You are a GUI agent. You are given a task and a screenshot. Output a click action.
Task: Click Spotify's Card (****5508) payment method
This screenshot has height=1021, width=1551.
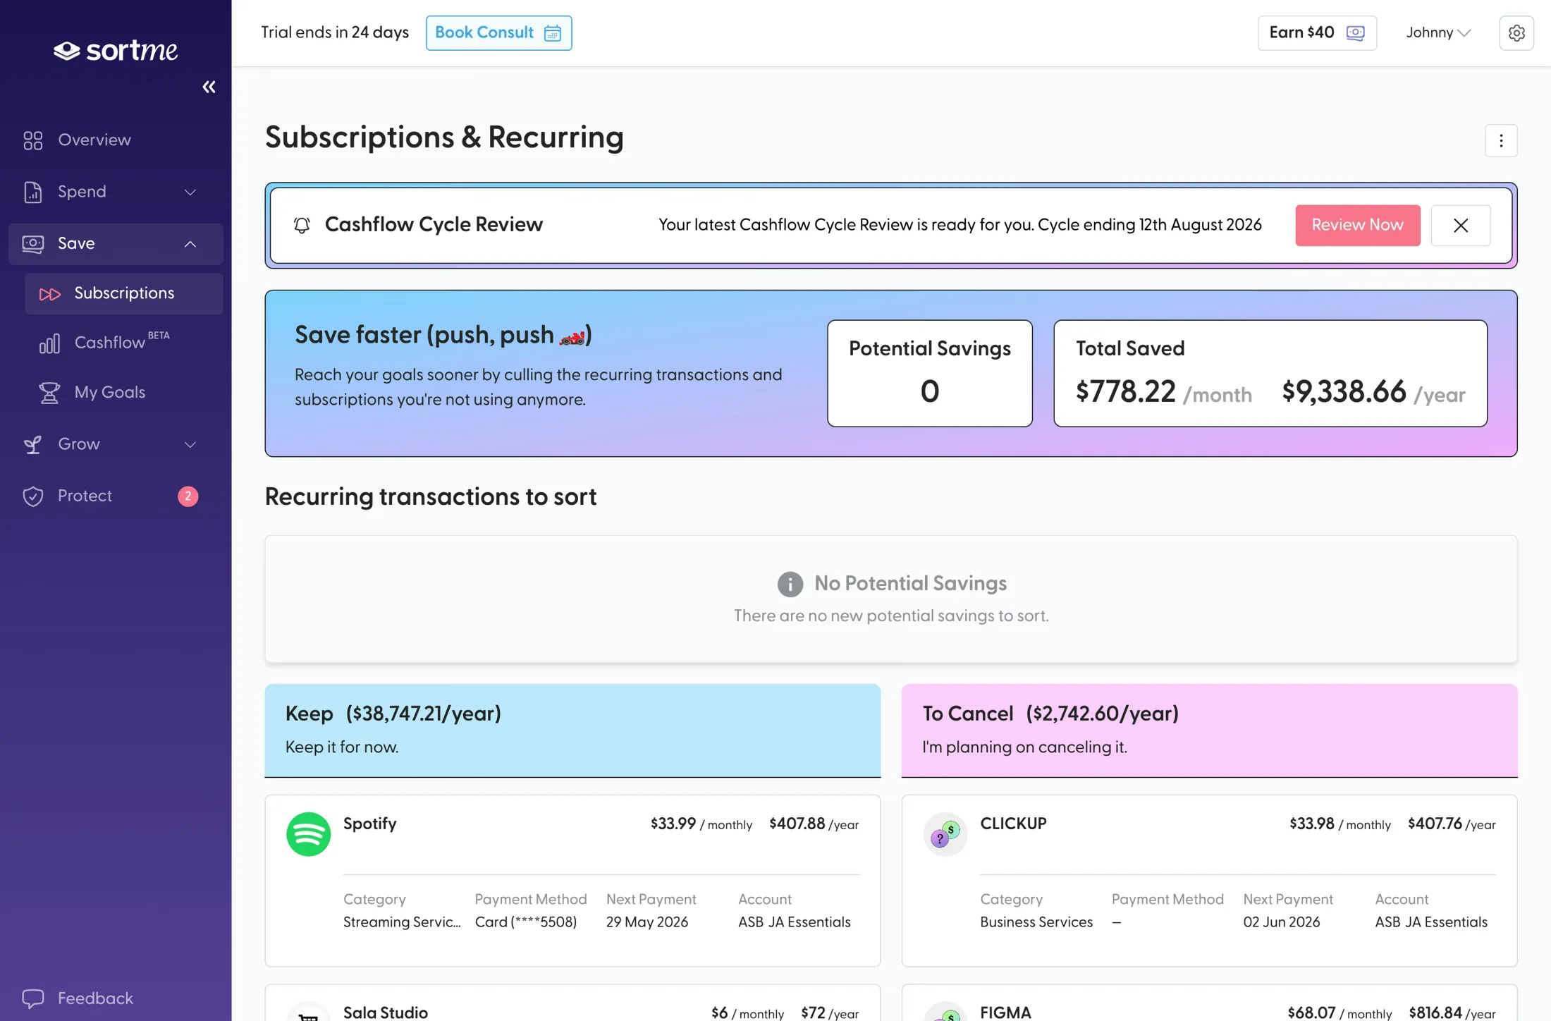(x=525, y=922)
